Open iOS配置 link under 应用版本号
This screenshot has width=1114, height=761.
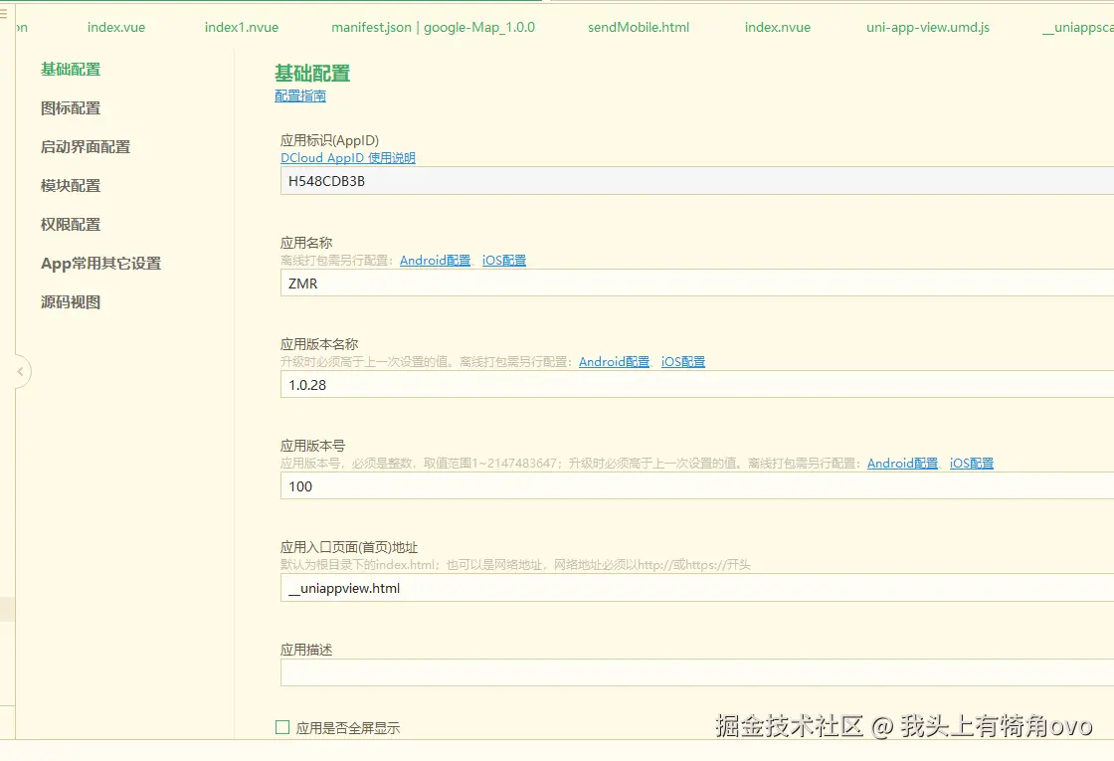coord(971,464)
